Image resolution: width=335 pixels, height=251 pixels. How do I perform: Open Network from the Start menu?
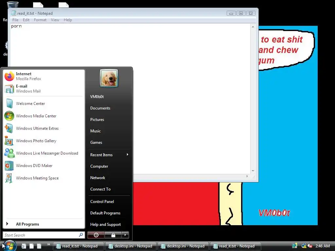[109, 178]
